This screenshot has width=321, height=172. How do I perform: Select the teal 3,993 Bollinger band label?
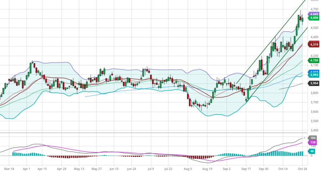(313, 75)
